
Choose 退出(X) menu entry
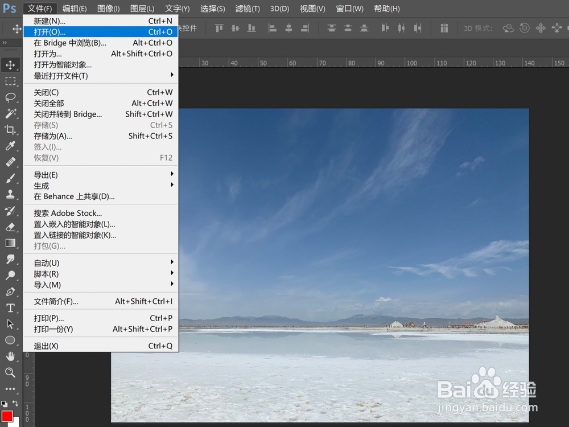[x=101, y=346]
